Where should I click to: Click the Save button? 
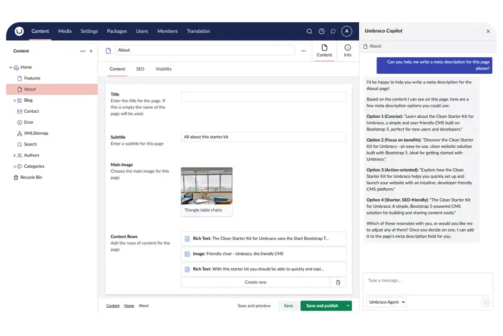pos(288,306)
